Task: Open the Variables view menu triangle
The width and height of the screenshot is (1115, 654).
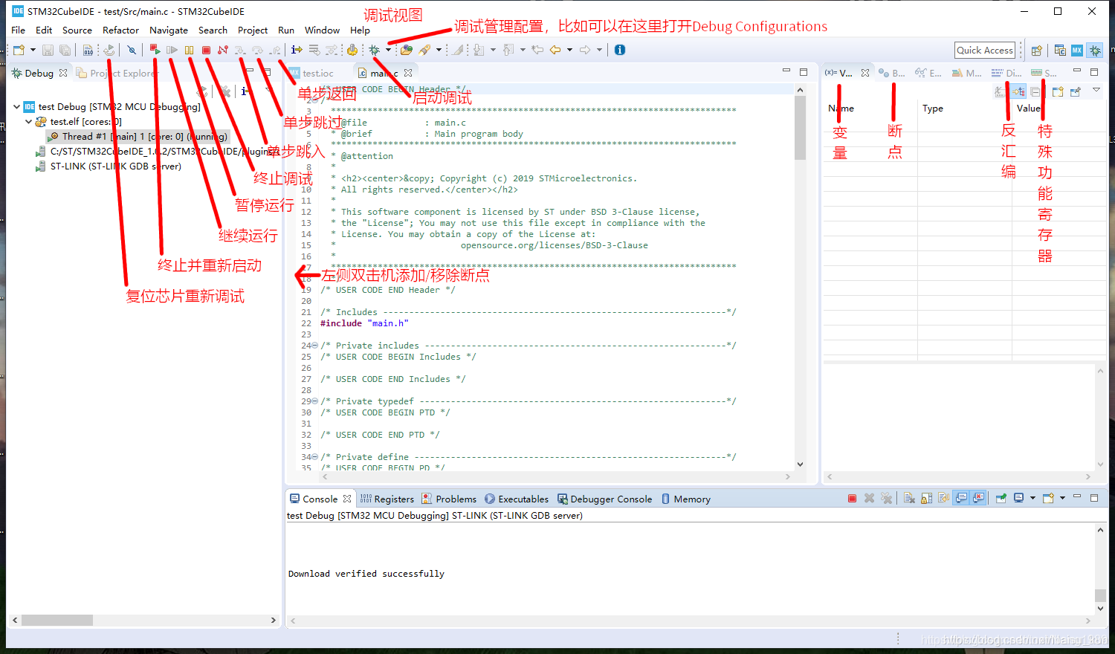Action: [1096, 91]
